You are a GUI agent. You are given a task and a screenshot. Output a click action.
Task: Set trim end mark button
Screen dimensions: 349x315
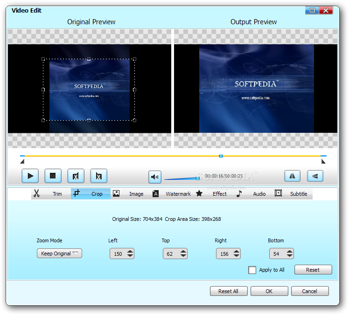[x=98, y=176]
